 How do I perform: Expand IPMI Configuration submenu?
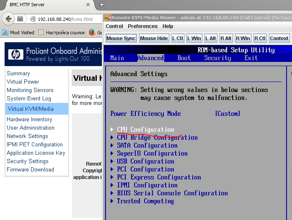point(147,185)
